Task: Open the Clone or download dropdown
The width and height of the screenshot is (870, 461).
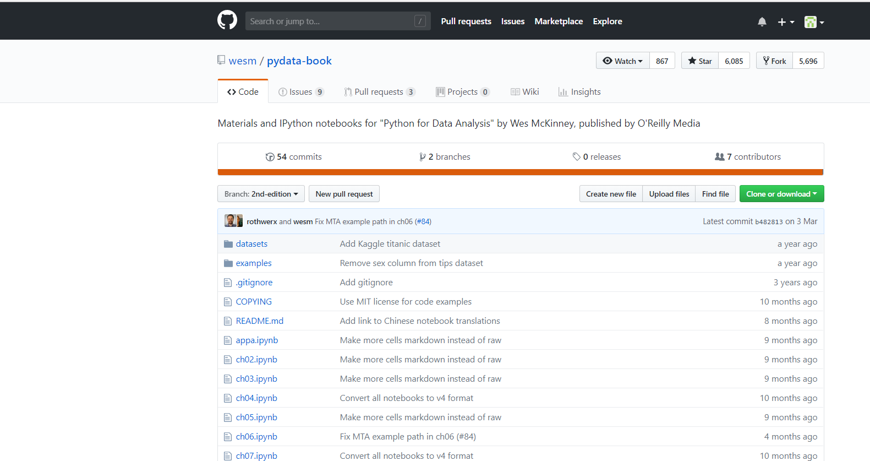Action: pyautogui.click(x=781, y=194)
